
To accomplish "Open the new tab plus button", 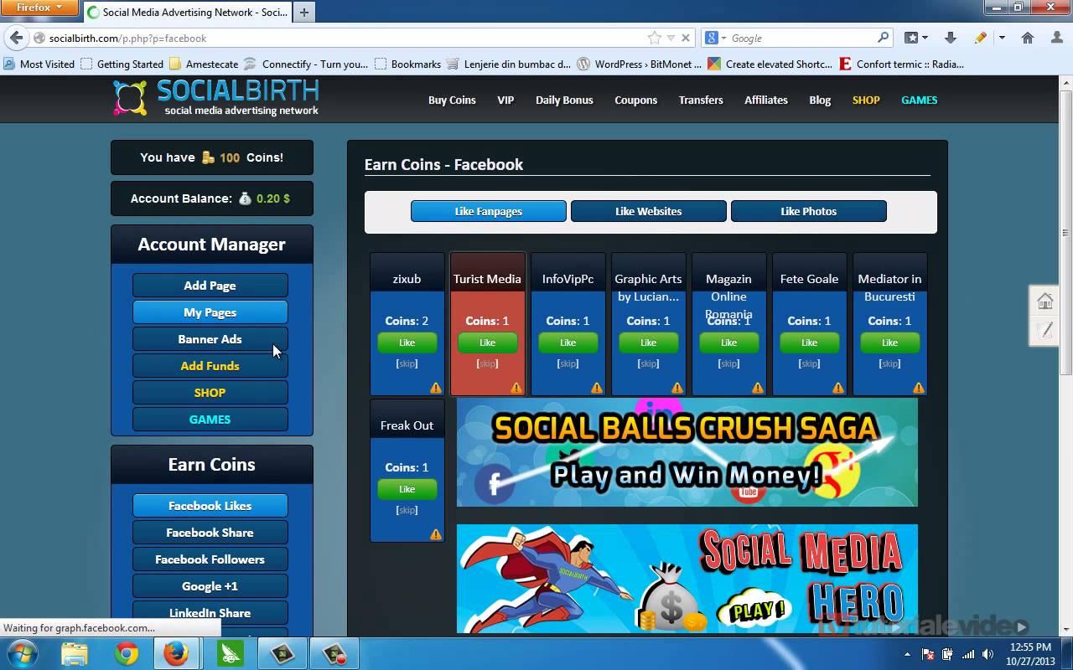I will (303, 12).
